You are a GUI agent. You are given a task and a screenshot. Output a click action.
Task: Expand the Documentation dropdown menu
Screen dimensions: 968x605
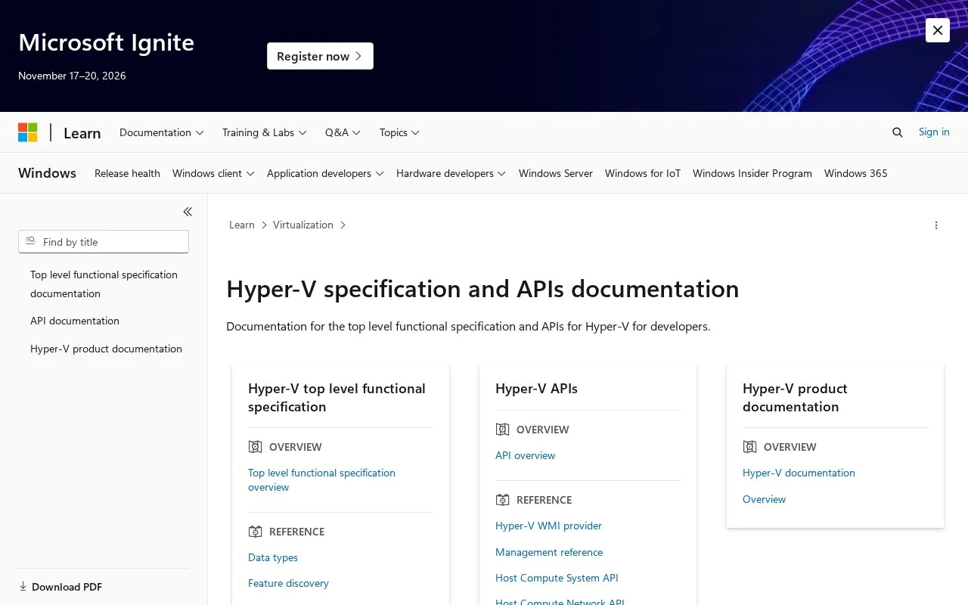click(x=162, y=132)
